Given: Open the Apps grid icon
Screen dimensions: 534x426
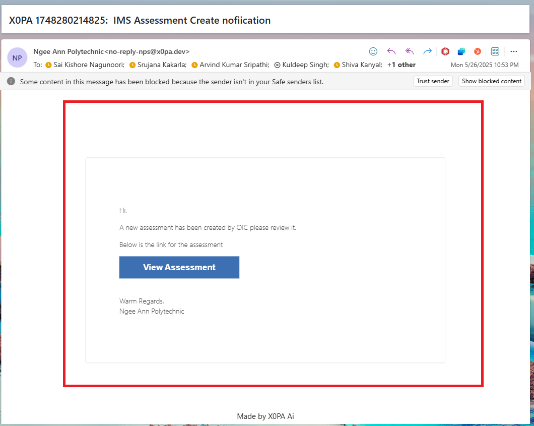Looking at the screenshot, I should click(x=495, y=51).
